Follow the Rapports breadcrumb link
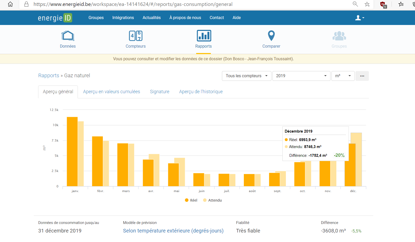 (x=49, y=75)
